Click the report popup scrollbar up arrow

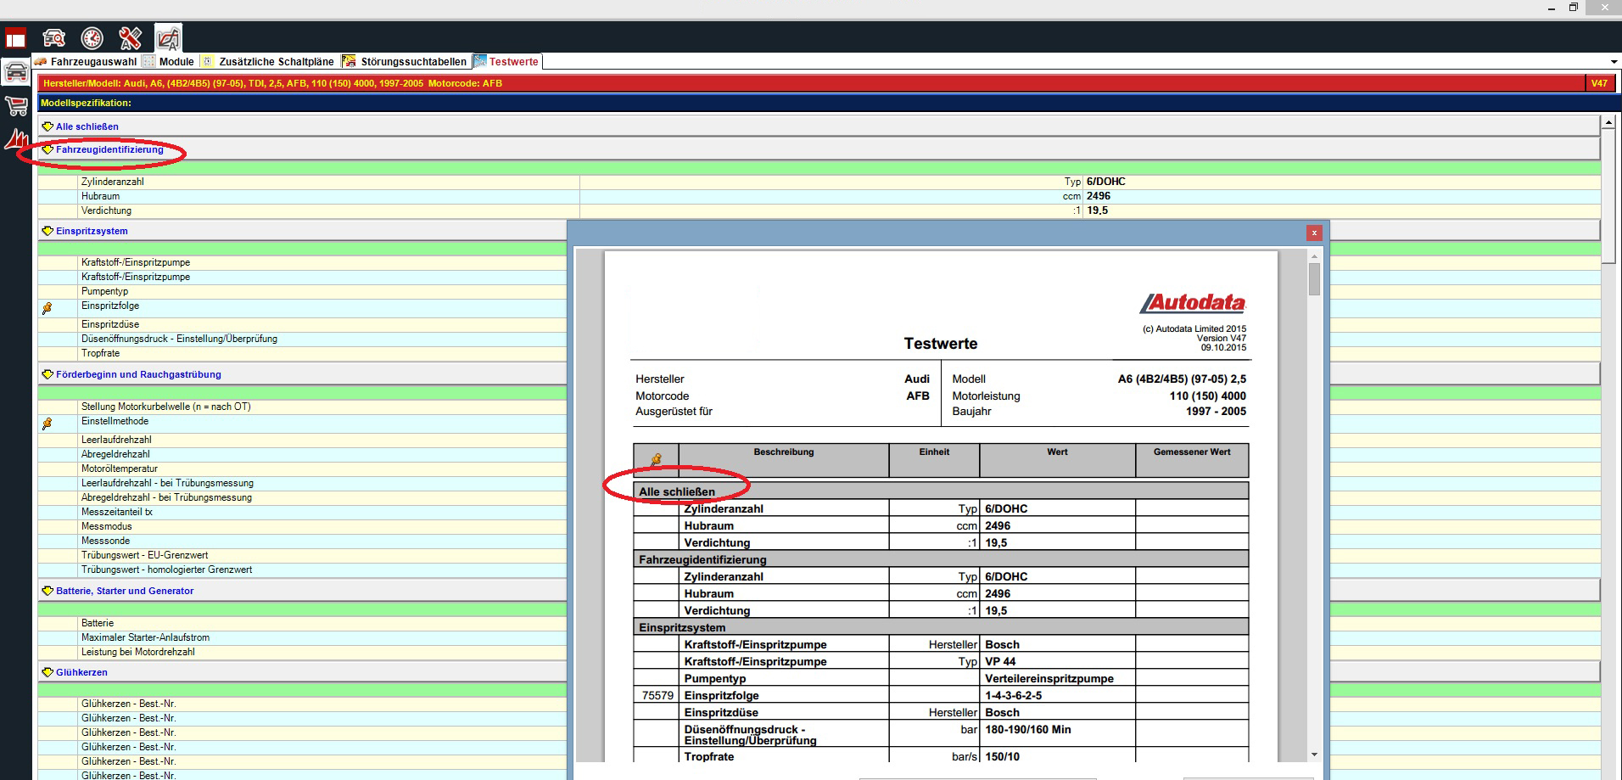click(1314, 255)
